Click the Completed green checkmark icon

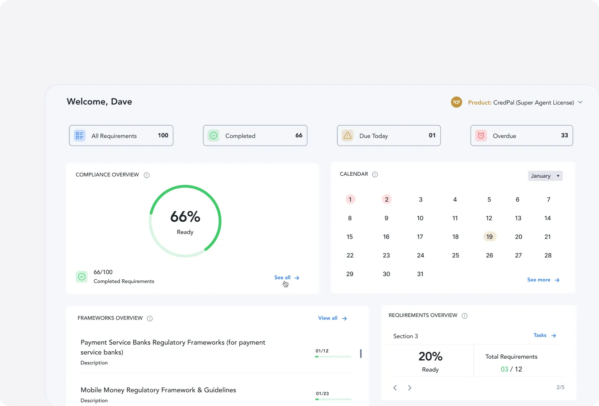click(x=214, y=135)
